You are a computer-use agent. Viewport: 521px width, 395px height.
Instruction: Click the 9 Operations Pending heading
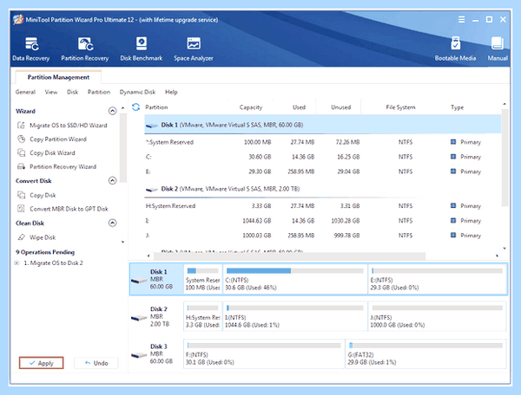pos(45,252)
